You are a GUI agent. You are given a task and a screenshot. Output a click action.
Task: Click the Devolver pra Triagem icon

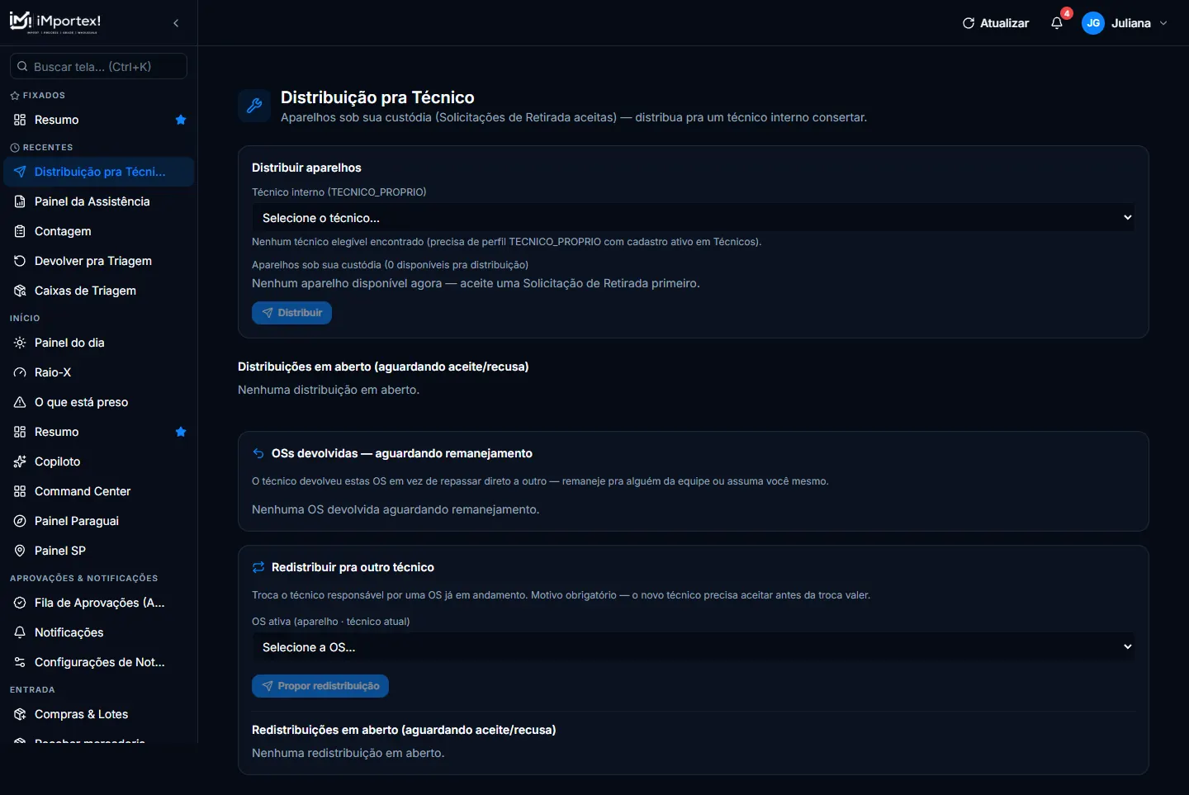coord(20,261)
